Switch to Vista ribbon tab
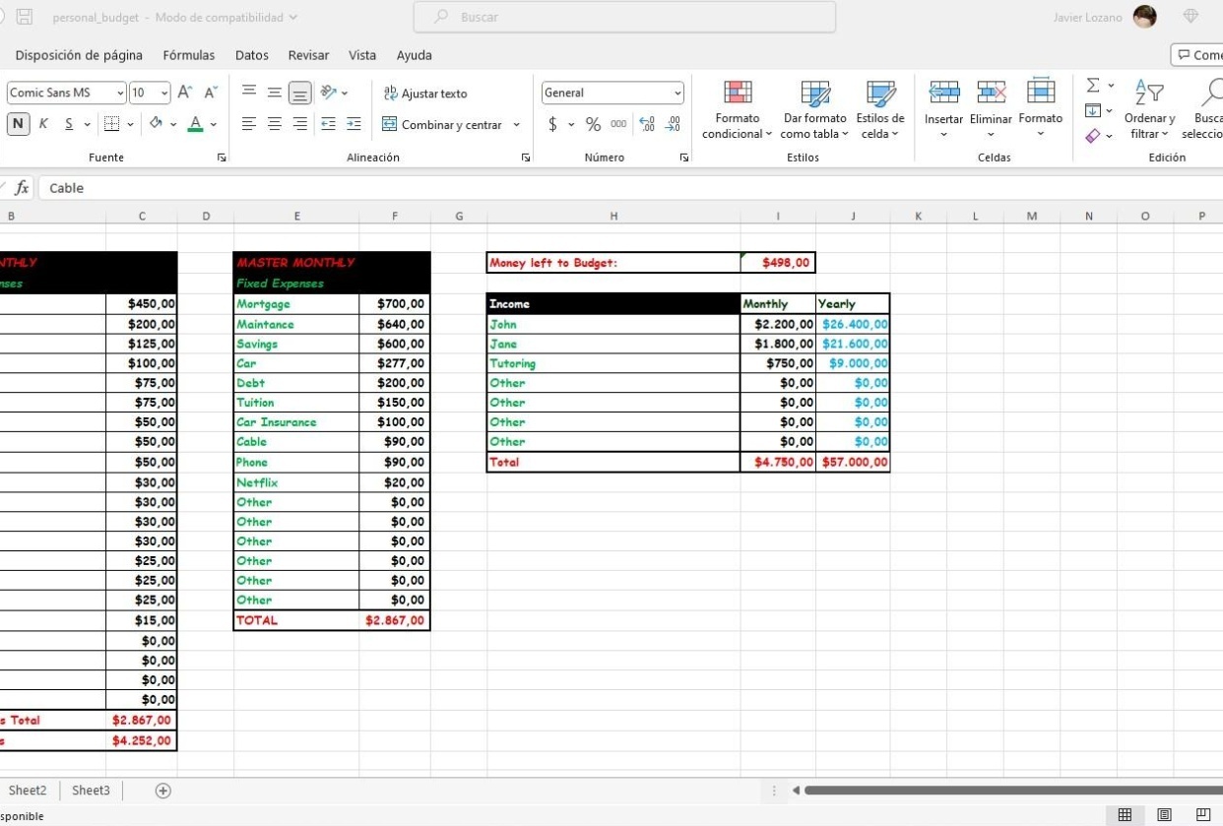The height and width of the screenshot is (826, 1223). pos(362,55)
